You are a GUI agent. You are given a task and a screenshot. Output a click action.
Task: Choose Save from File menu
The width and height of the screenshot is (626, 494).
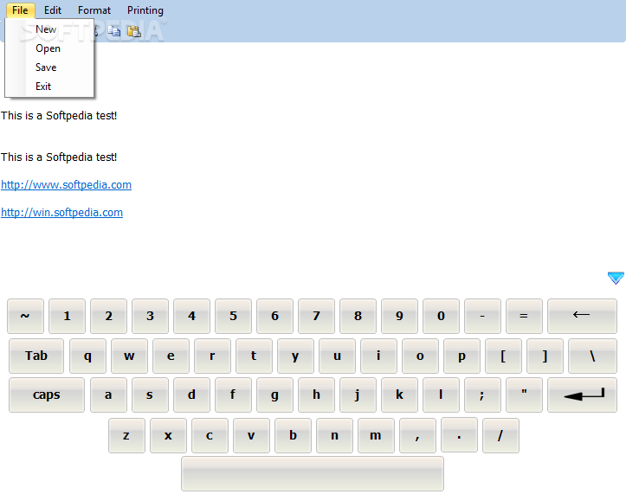pos(49,67)
